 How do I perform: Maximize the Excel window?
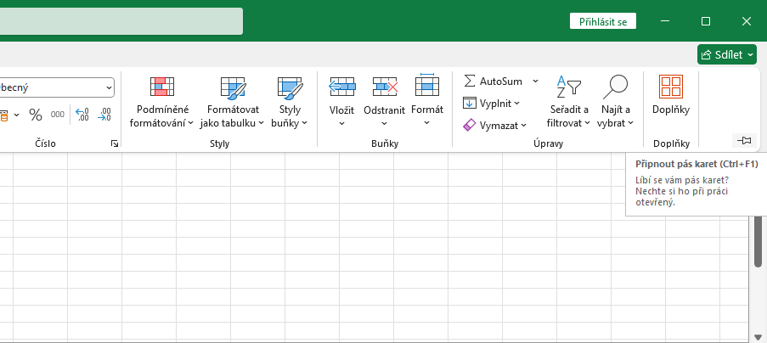705,21
